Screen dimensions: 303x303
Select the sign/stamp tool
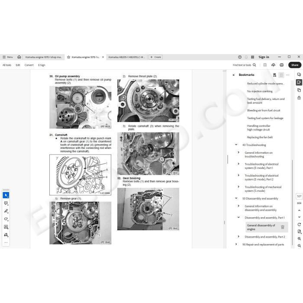tap(6, 235)
